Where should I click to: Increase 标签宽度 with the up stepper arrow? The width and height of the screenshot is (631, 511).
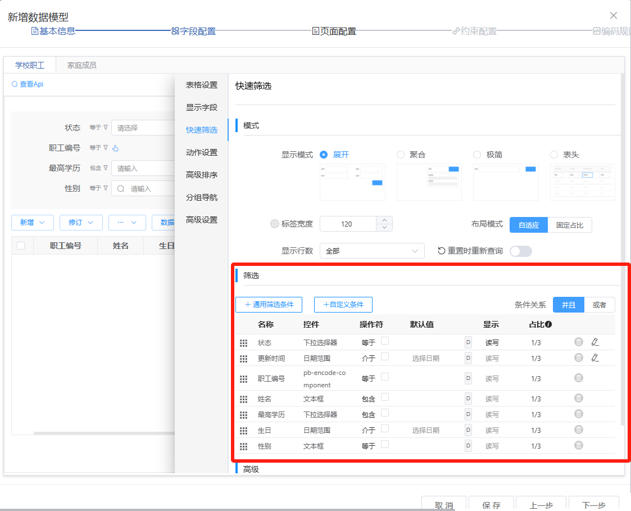pyautogui.click(x=384, y=220)
